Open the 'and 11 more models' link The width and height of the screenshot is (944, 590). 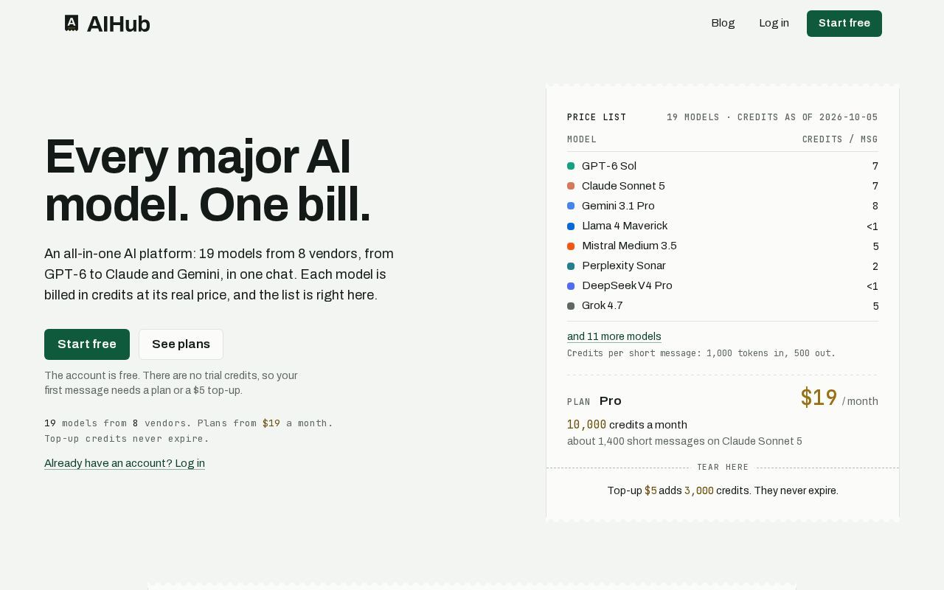click(614, 336)
